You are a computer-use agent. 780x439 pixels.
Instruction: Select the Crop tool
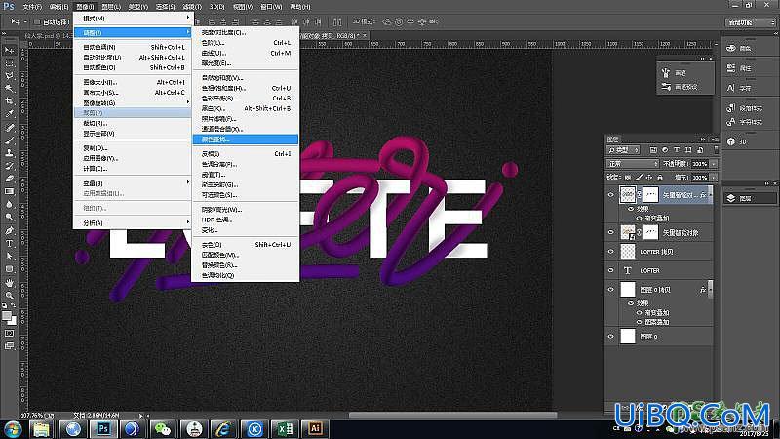9,101
